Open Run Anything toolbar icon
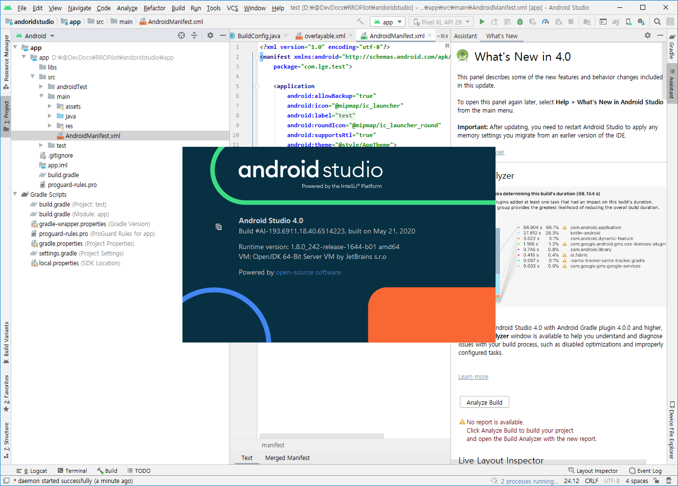 tap(603, 22)
